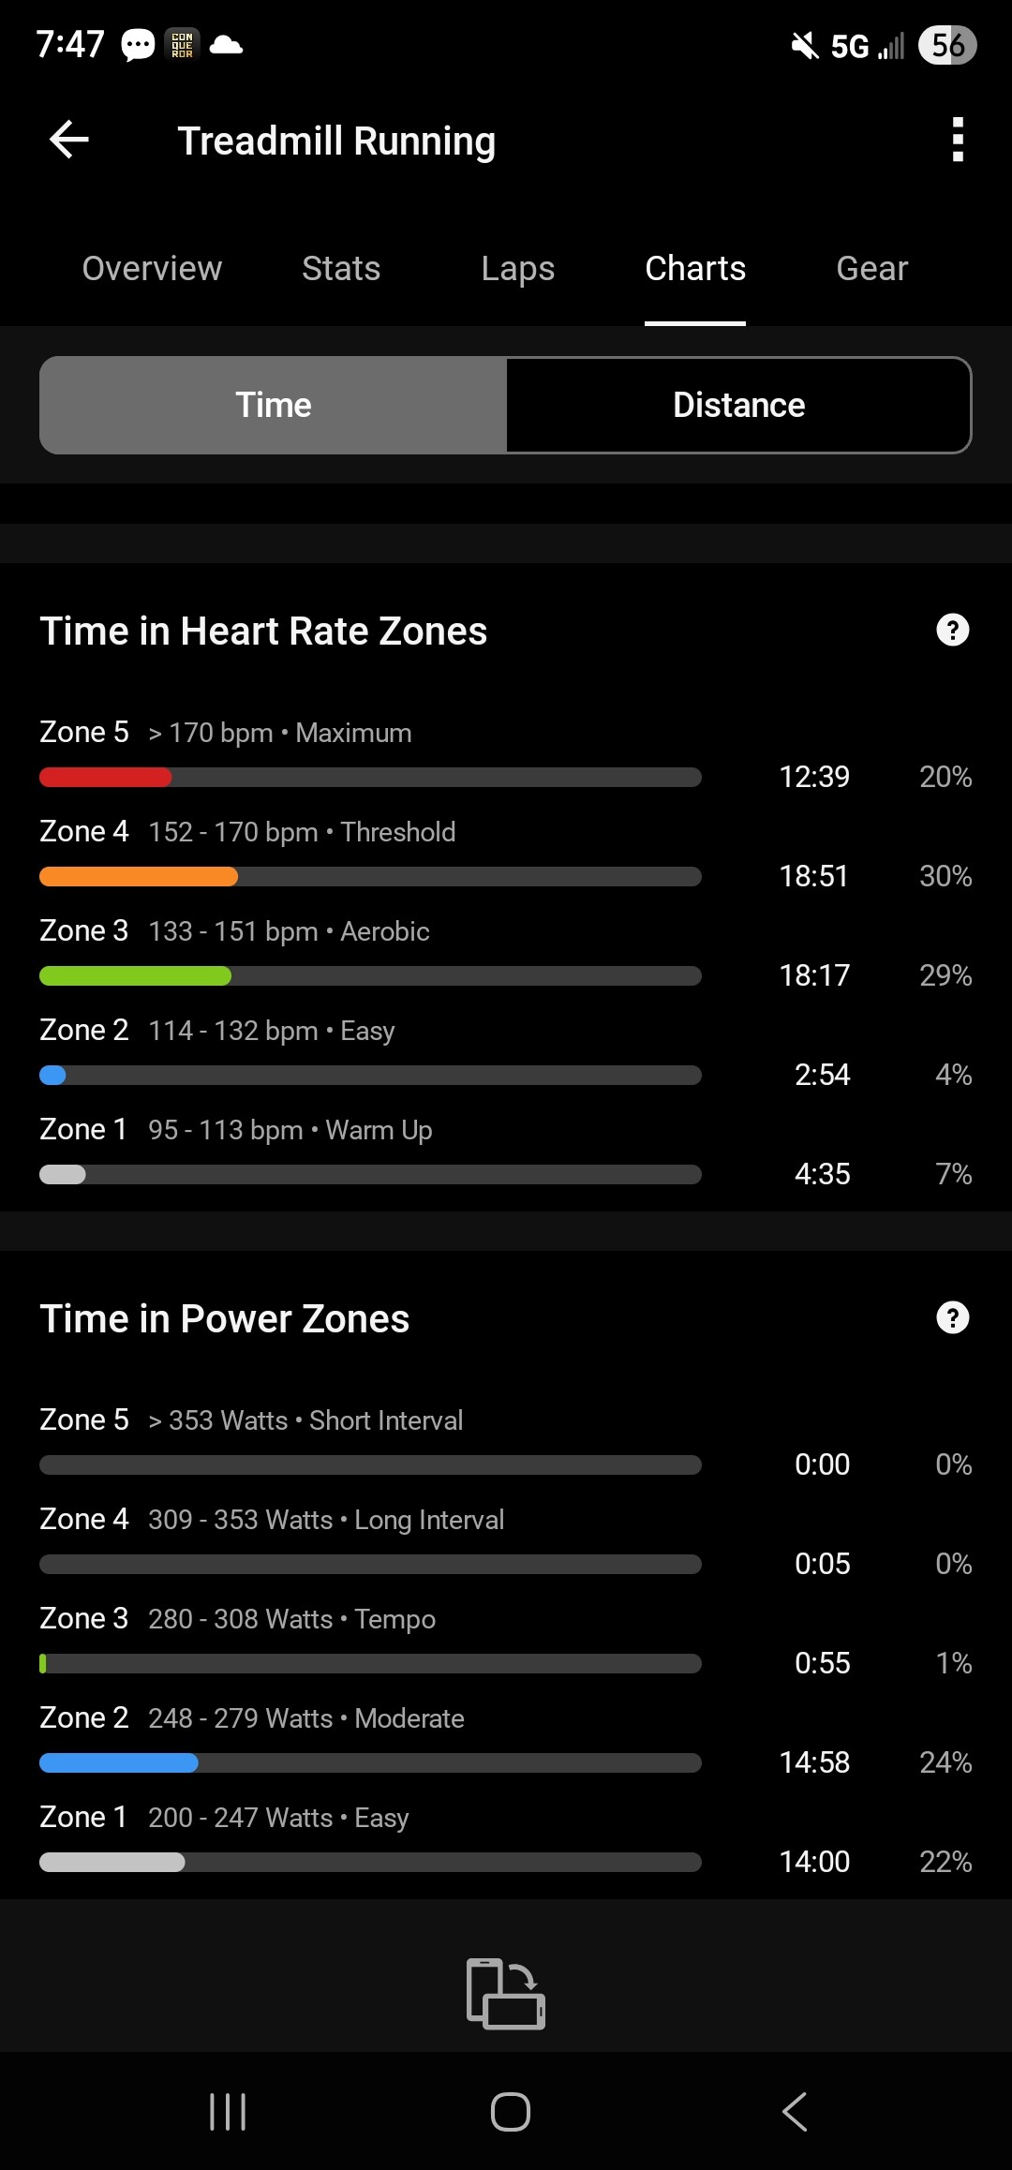The image size is (1012, 2170).
Task: Open the three-dot overflow menu
Action: point(957,141)
